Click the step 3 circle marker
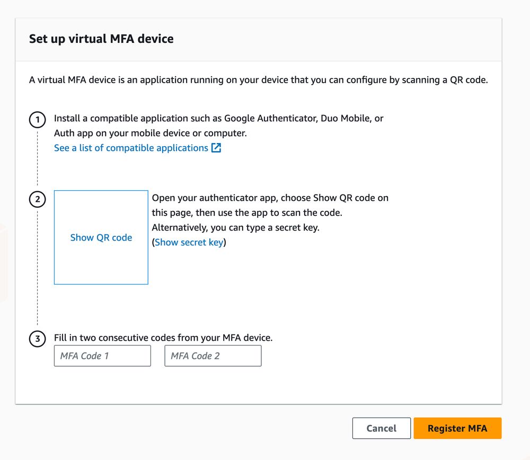This screenshot has width=530, height=460. (x=37, y=339)
